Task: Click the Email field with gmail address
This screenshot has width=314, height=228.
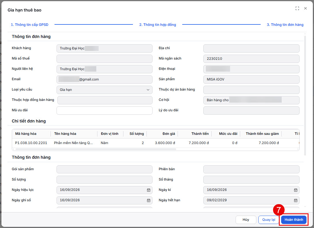Action: click(x=104, y=79)
